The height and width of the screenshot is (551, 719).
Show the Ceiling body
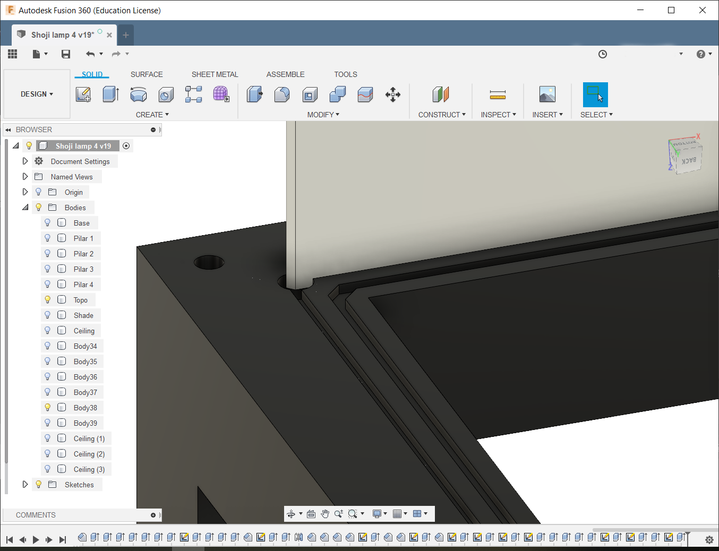[x=48, y=331]
